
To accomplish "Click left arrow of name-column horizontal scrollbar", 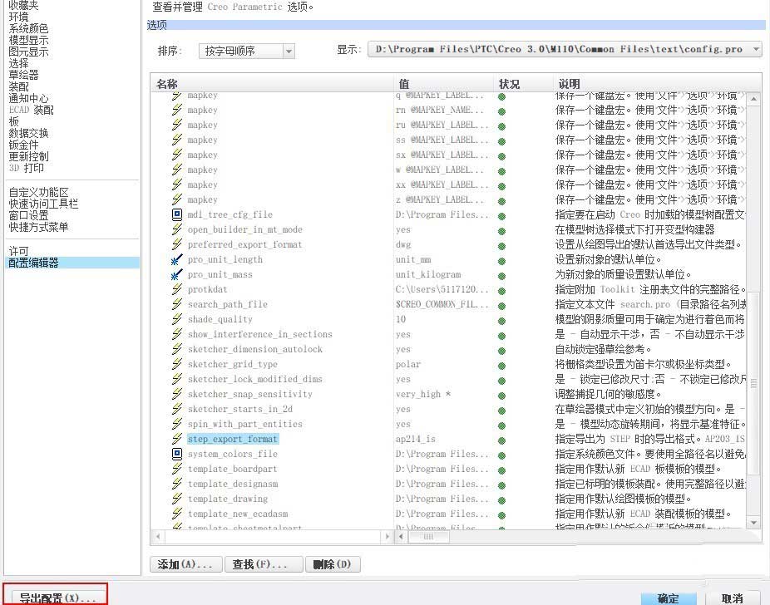I will (x=158, y=537).
